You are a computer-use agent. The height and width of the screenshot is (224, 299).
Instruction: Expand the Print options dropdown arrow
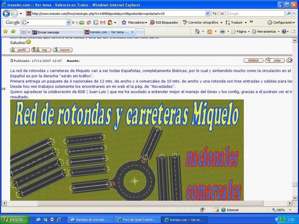click(x=228, y=32)
